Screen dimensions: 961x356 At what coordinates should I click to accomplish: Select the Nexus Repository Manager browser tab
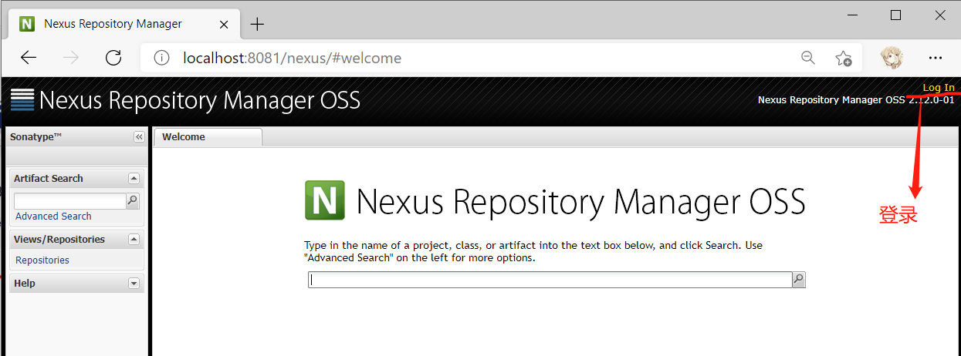point(124,24)
